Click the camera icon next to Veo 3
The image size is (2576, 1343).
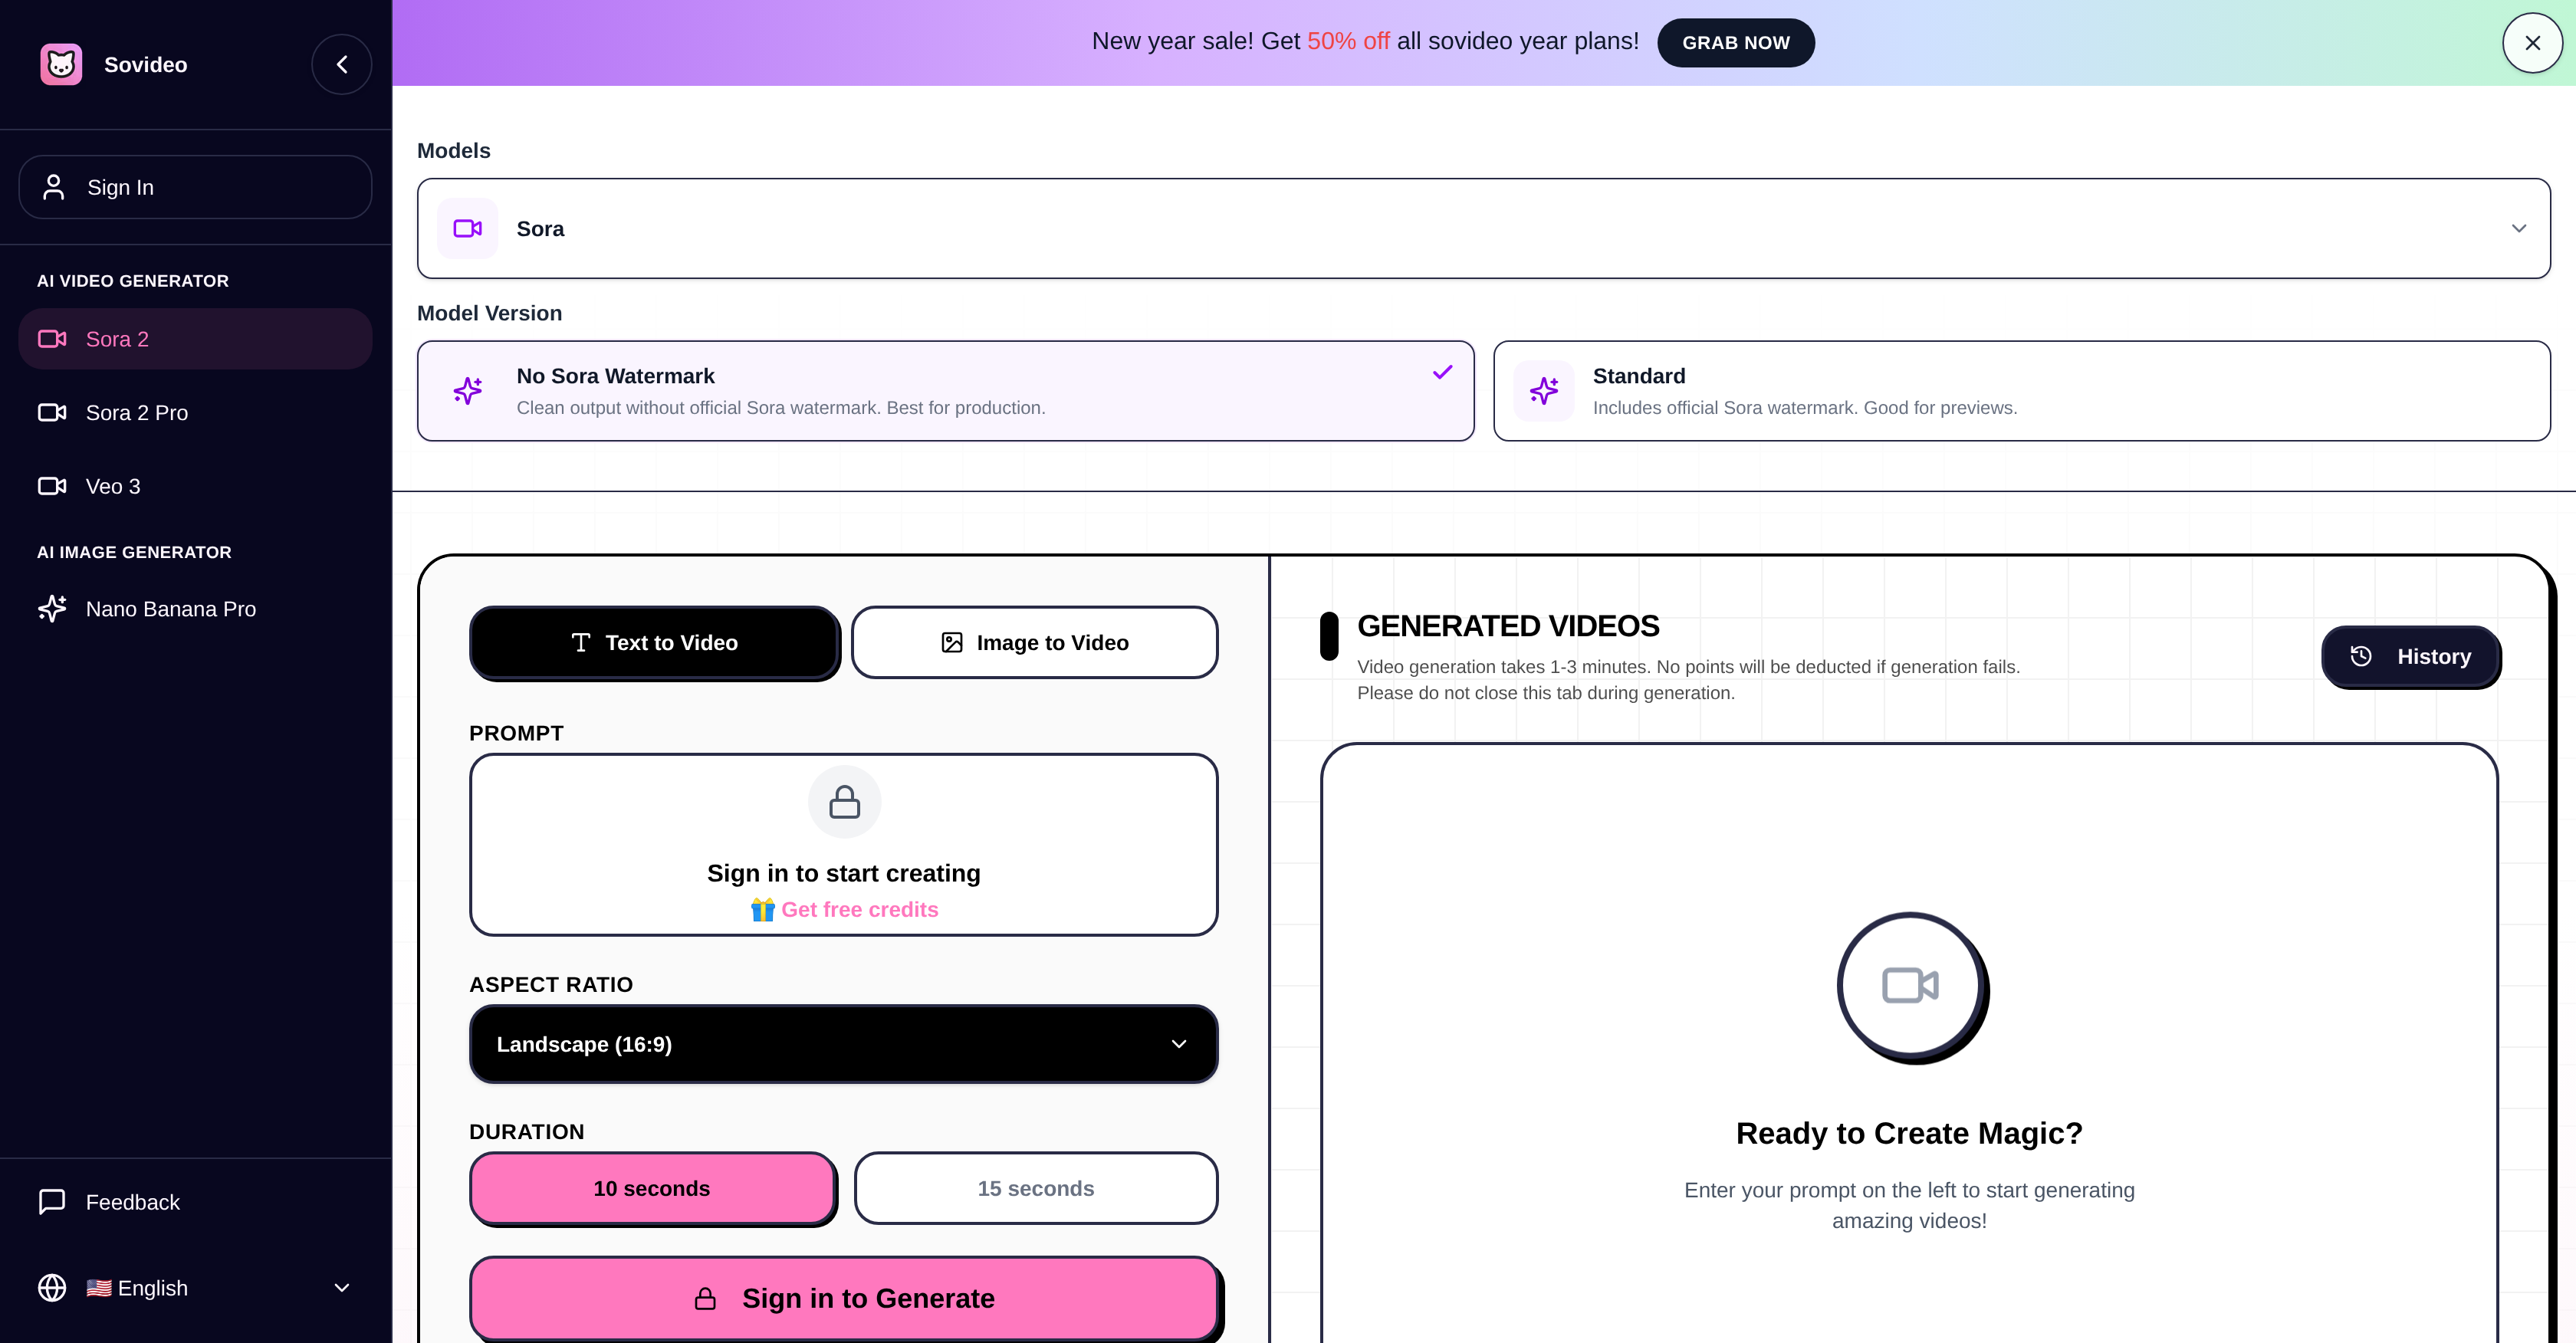point(52,486)
